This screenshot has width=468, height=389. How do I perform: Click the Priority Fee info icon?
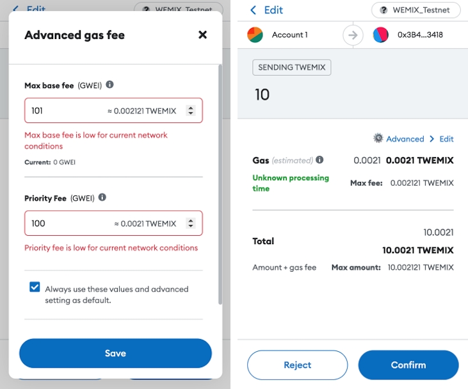pos(102,197)
